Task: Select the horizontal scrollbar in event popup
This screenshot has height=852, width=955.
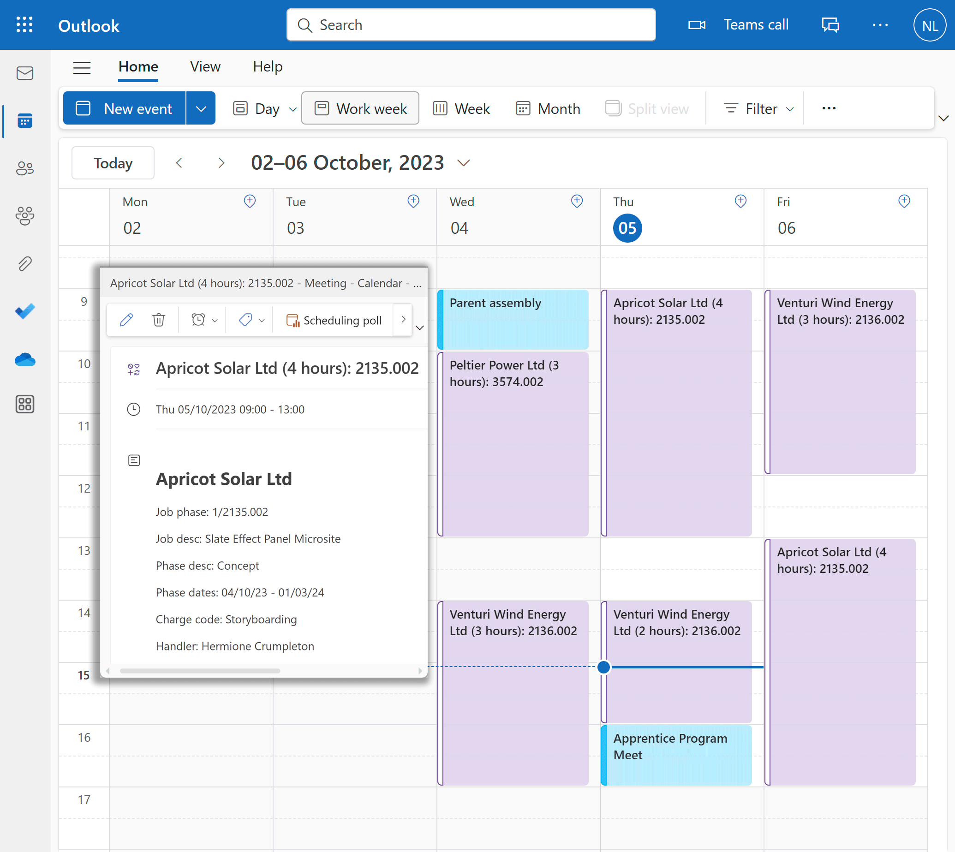Action: [x=200, y=670]
